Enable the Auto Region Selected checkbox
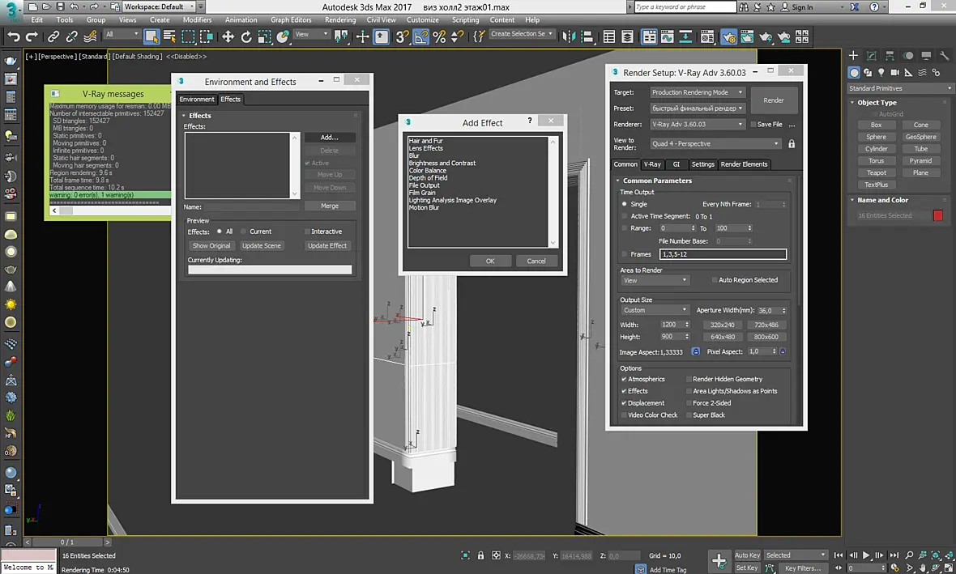This screenshot has height=574, width=956. 715,280
